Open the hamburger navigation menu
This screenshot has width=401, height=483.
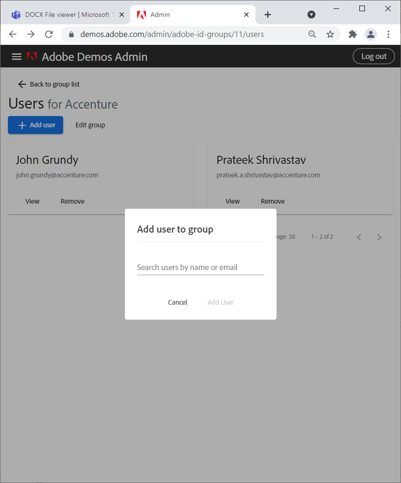pyautogui.click(x=17, y=57)
